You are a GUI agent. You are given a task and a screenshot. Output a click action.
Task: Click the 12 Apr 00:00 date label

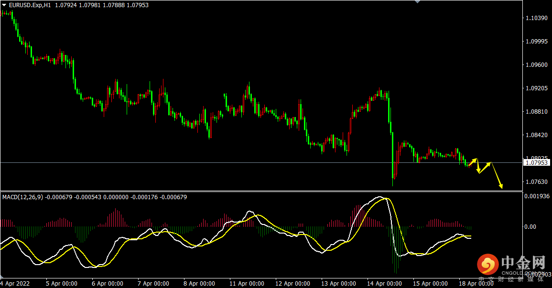(x=292, y=283)
